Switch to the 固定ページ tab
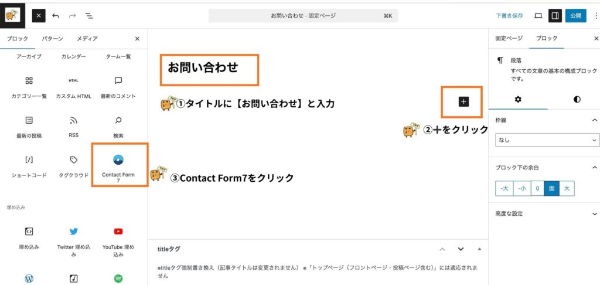This screenshot has width=600, height=285. coord(508,39)
